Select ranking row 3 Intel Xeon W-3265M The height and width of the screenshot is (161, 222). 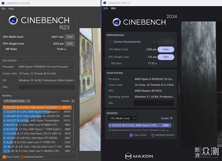(x=37, y=116)
